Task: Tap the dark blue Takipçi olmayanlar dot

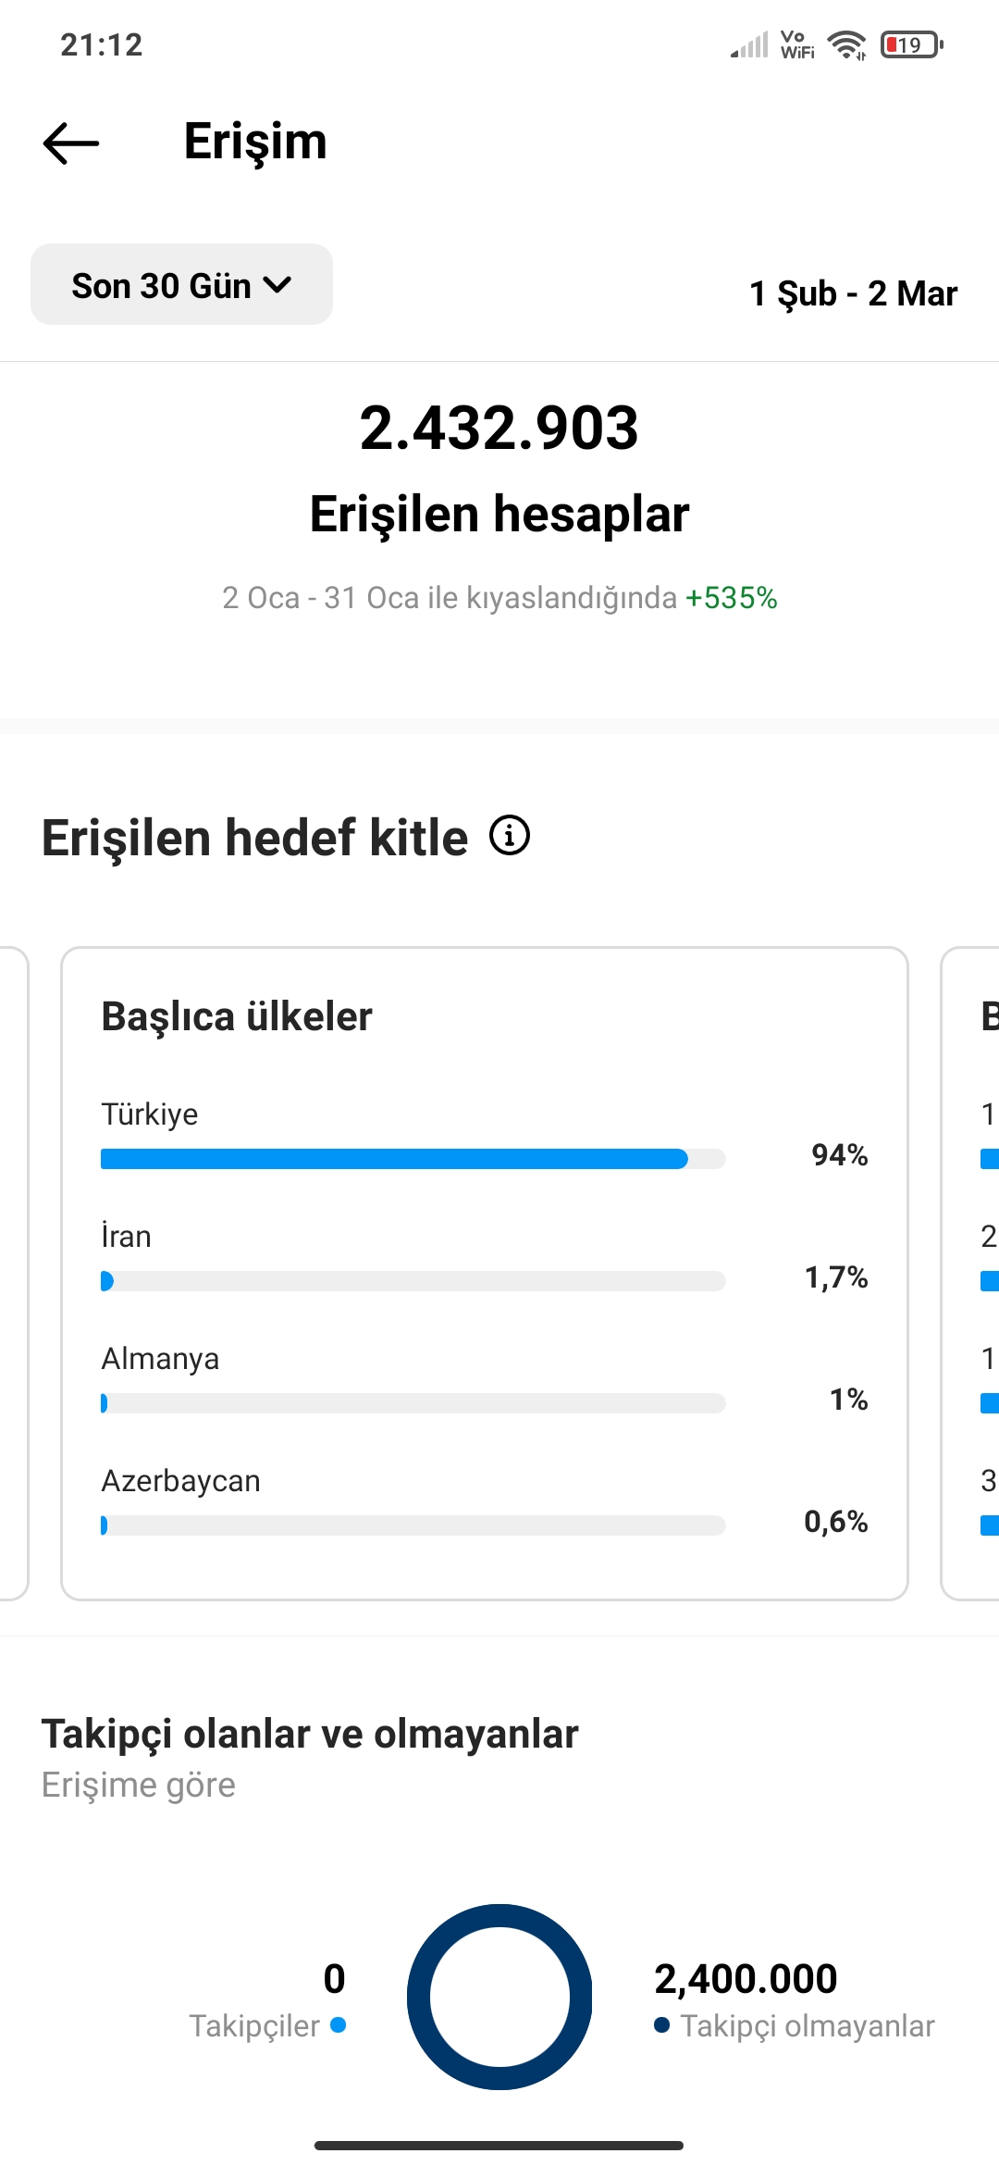Action: pyautogui.click(x=661, y=2024)
